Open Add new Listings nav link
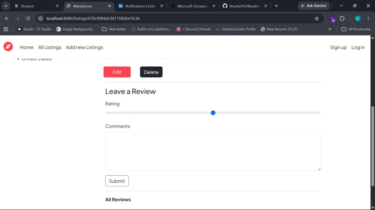This screenshot has width=375, height=210. coord(84,47)
